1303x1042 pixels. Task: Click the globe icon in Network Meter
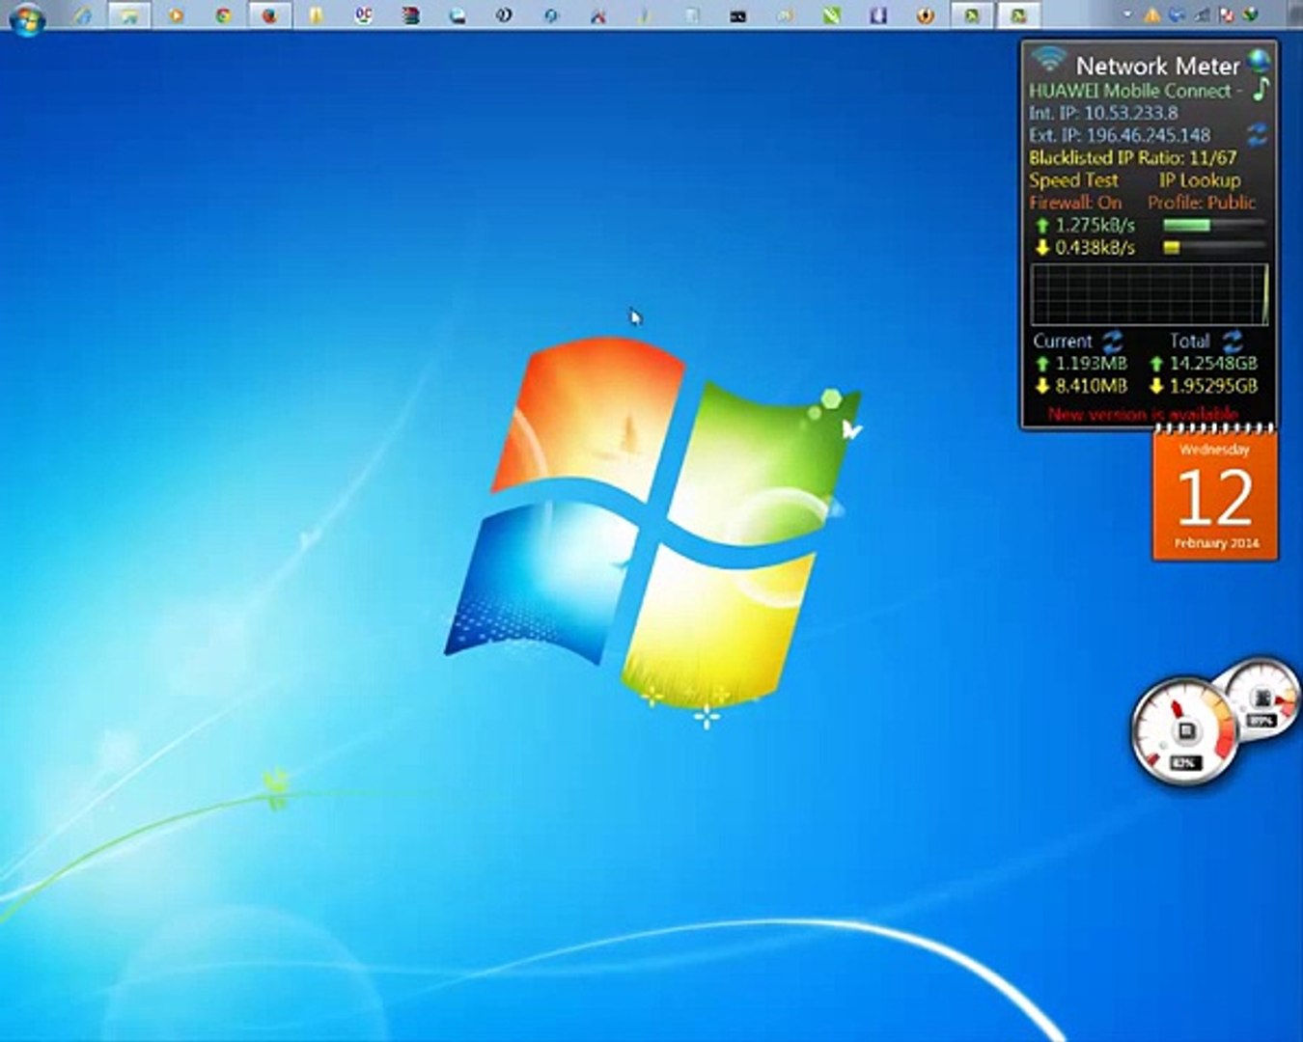(1259, 61)
